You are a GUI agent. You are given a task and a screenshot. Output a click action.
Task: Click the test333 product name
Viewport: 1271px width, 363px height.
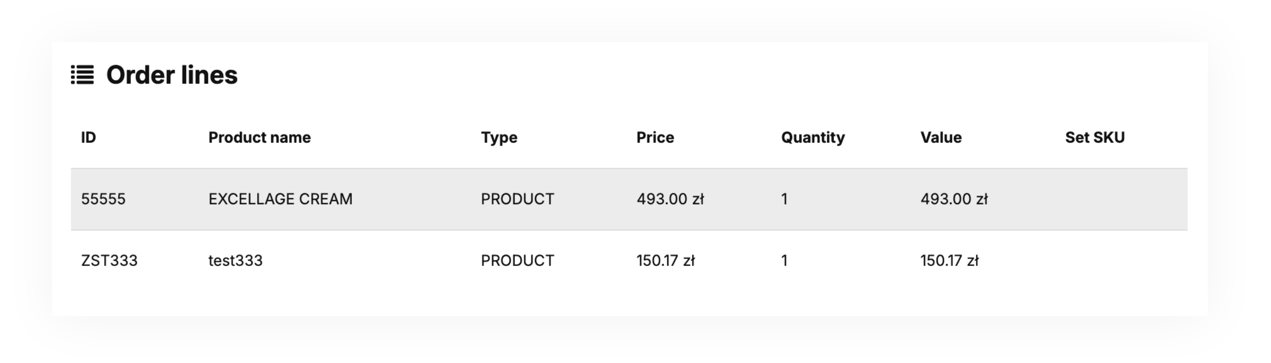(235, 260)
